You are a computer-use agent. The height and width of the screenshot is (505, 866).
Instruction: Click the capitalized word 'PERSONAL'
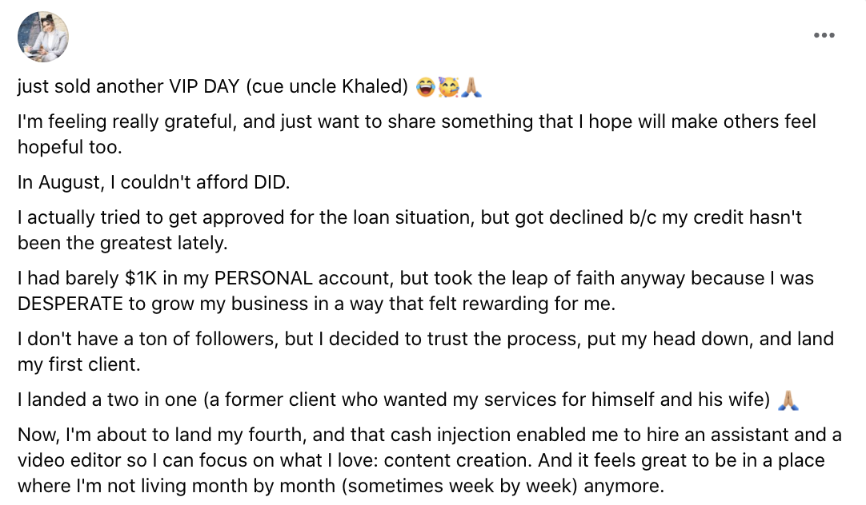pos(263,278)
